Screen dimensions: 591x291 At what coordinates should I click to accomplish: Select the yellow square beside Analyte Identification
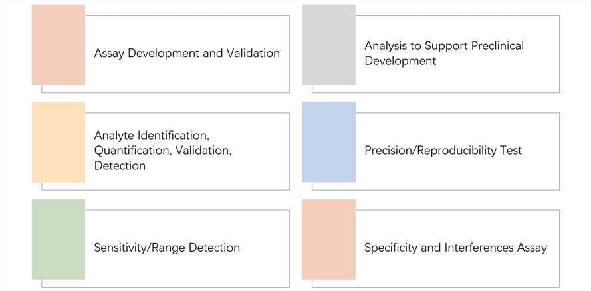pyautogui.click(x=59, y=142)
